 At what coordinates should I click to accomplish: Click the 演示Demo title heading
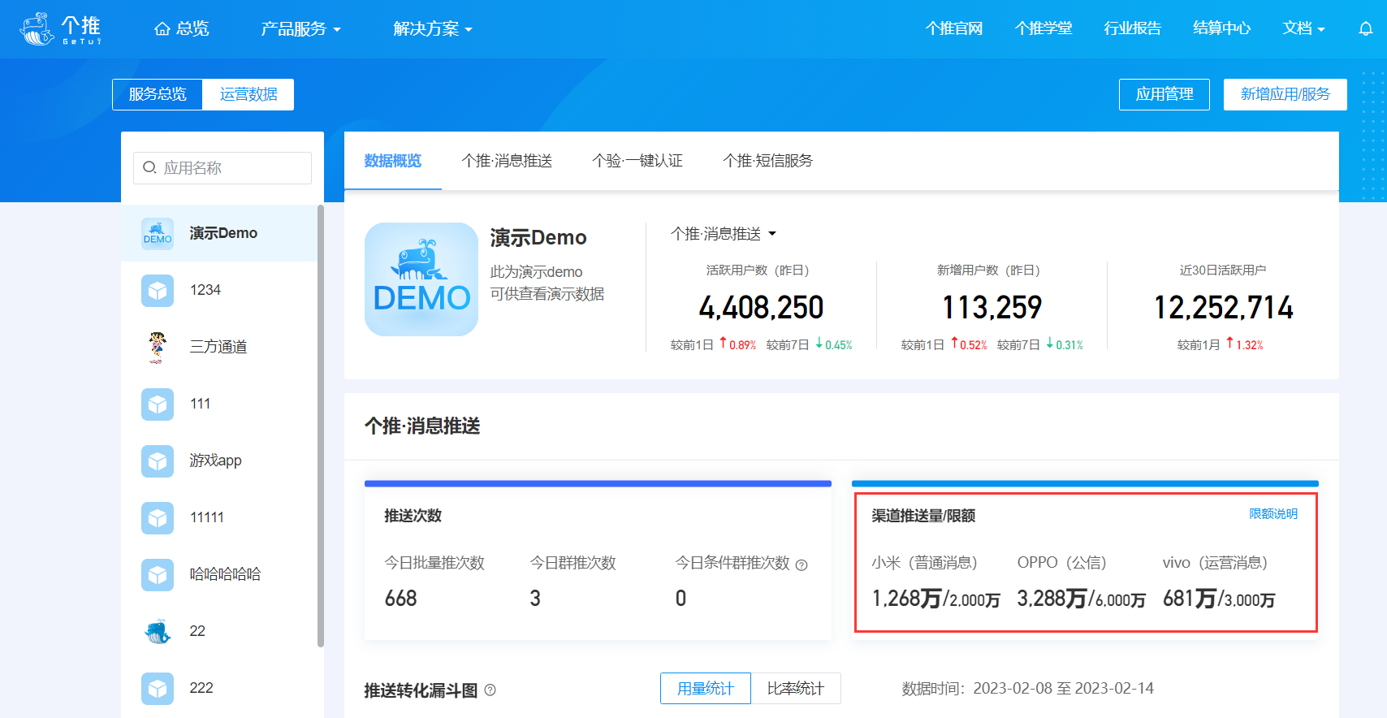tap(538, 238)
